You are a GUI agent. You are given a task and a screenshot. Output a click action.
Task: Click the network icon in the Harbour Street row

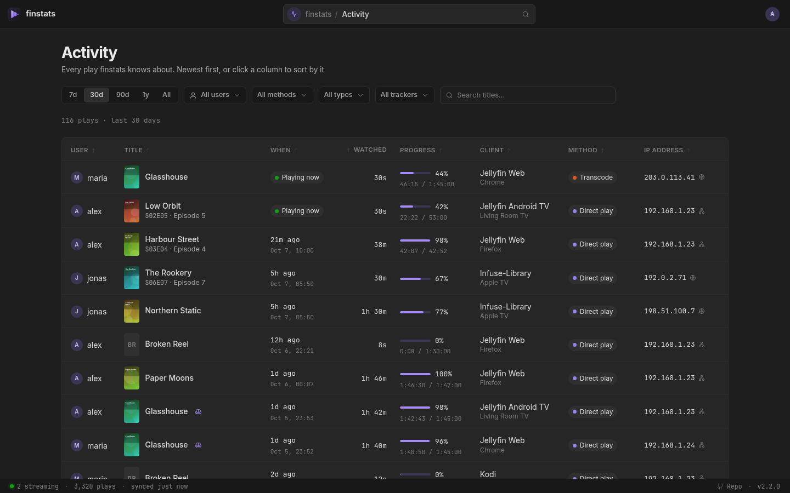[x=702, y=244]
